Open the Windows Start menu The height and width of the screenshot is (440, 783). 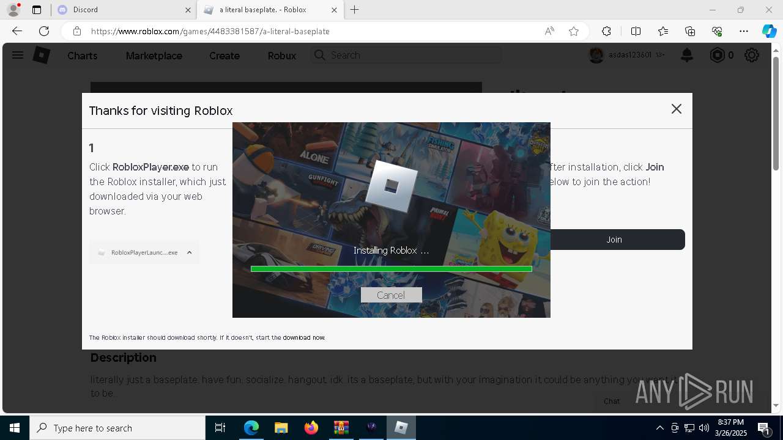pos(15,428)
